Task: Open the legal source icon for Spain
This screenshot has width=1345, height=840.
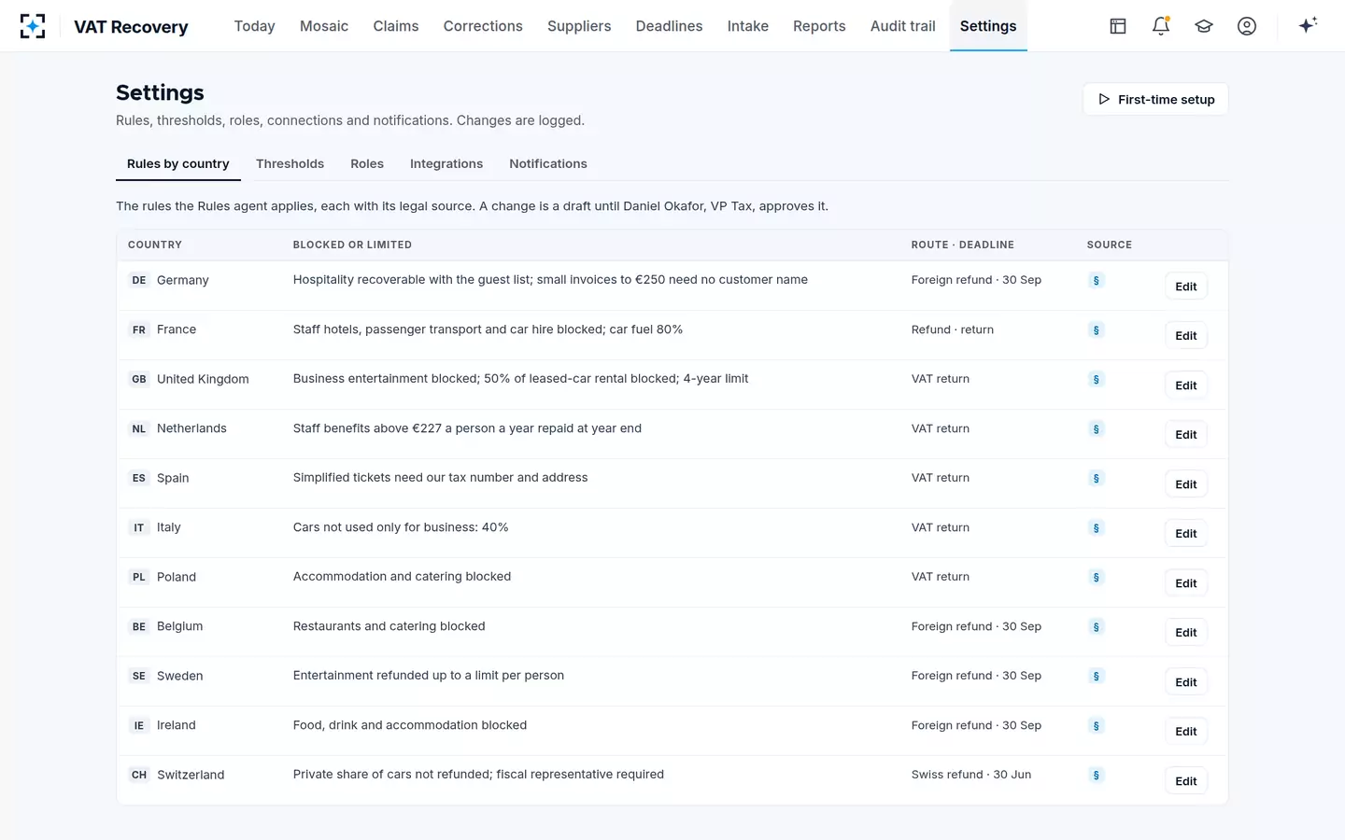Action: (1097, 478)
